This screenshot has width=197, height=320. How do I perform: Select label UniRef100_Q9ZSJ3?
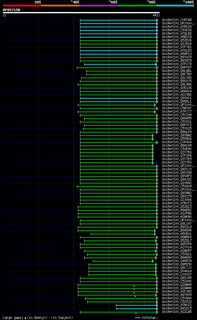(177, 169)
